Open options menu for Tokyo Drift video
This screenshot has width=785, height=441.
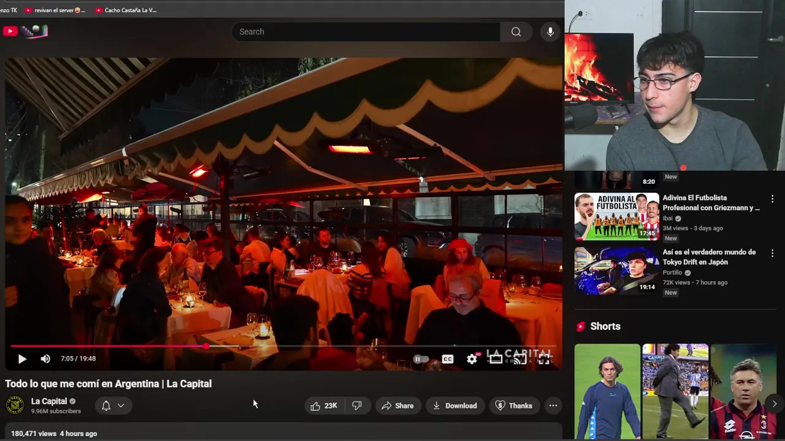coord(772,254)
